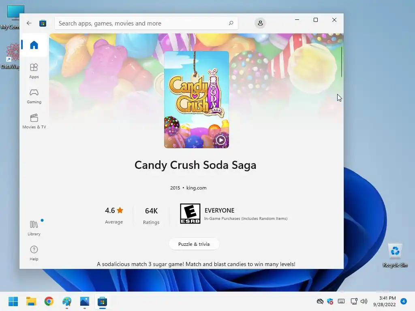Launch Google Chrome from taskbar

click(49, 301)
